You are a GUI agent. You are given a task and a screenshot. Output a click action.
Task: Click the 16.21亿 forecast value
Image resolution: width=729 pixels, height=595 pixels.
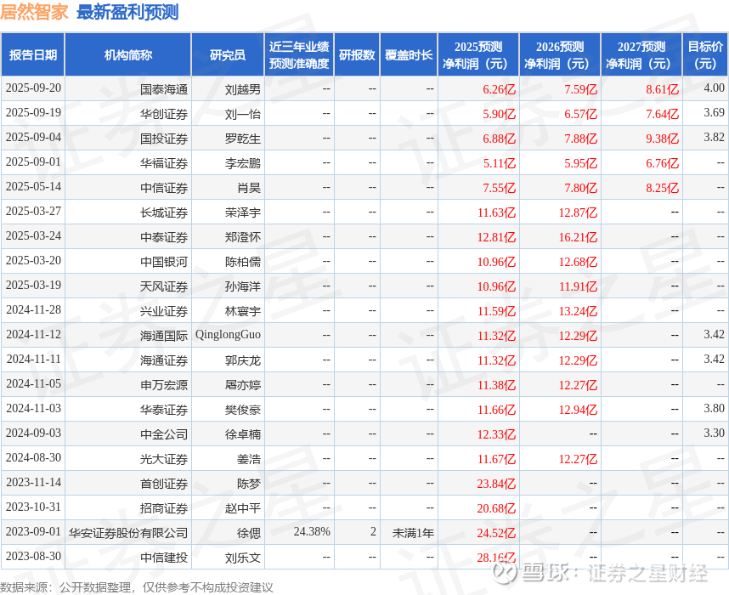click(x=578, y=237)
